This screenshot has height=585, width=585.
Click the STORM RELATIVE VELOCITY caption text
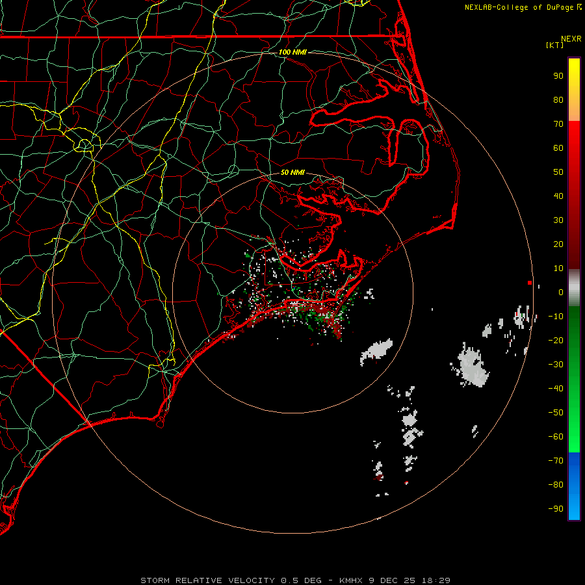[x=207, y=580]
